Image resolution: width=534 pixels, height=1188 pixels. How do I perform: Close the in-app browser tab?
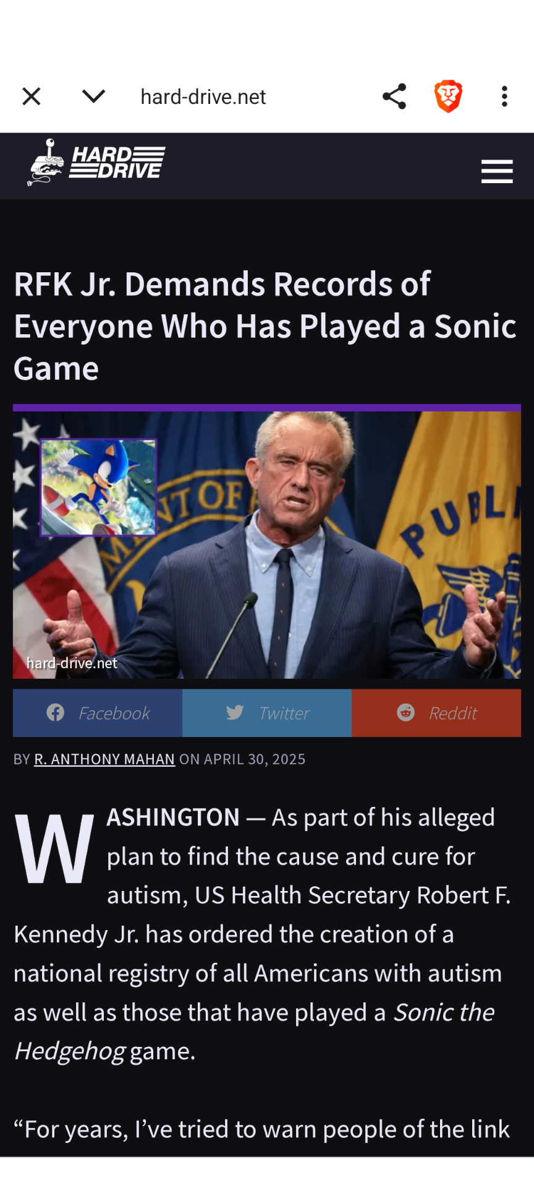[32, 97]
